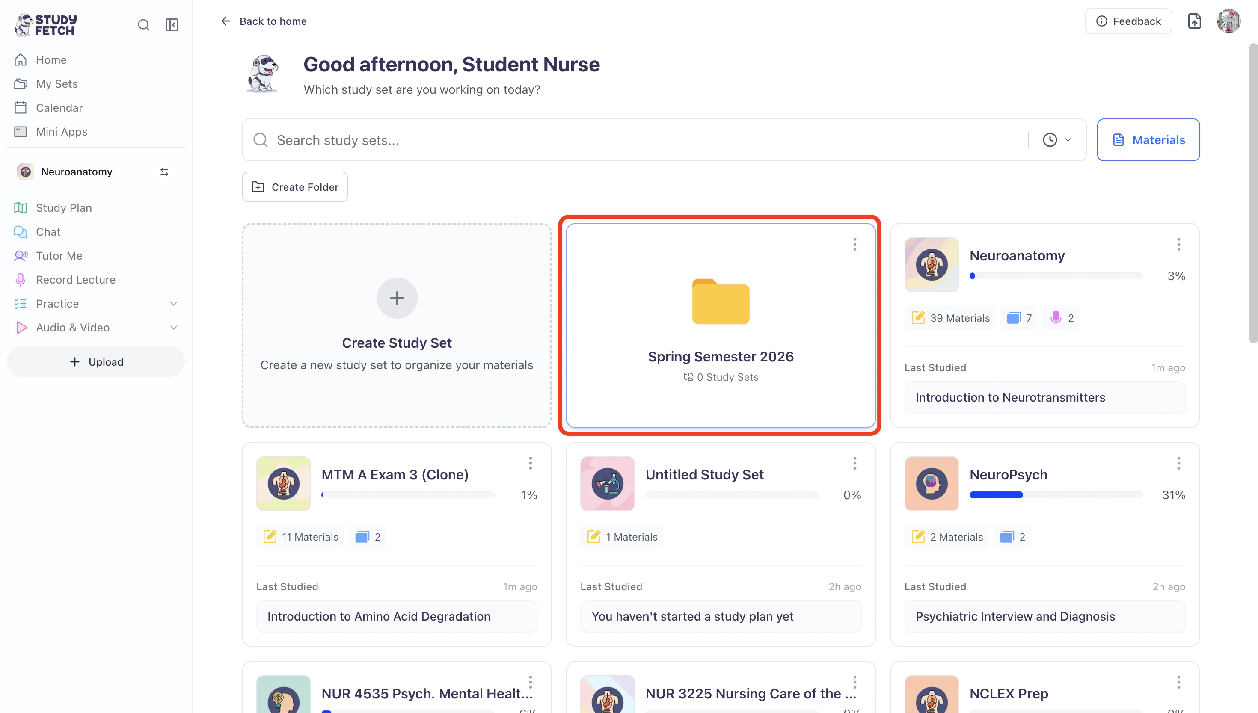The image size is (1258, 713).
Task: Click the 2 Materials badge on NeuroPsych
Action: pyautogui.click(x=947, y=537)
